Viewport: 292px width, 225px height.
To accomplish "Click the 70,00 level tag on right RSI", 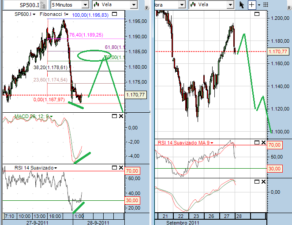I will pyautogui.click(x=275, y=145).
